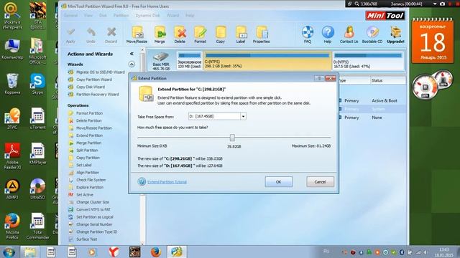Select the D: (NTFS) partition bar
Viewport: 460px width, 258px height.
click(x=368, y=60)
